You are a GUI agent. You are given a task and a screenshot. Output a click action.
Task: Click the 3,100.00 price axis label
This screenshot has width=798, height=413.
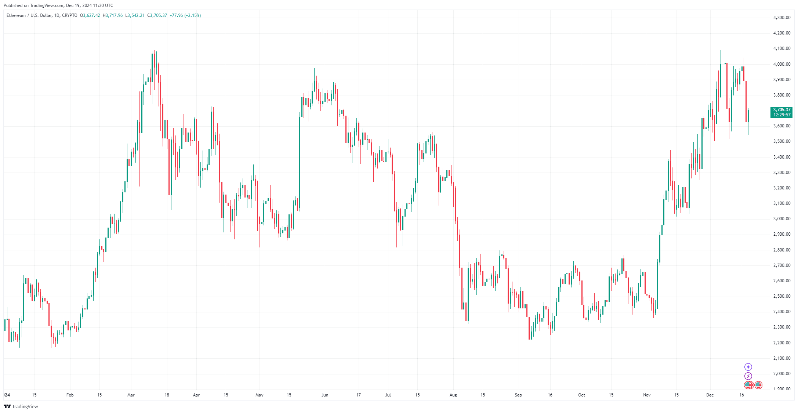(x=781, y=203)
